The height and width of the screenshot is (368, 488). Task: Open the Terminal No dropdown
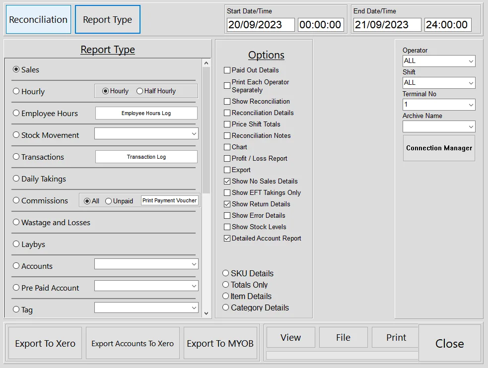(x=439, y=105)
